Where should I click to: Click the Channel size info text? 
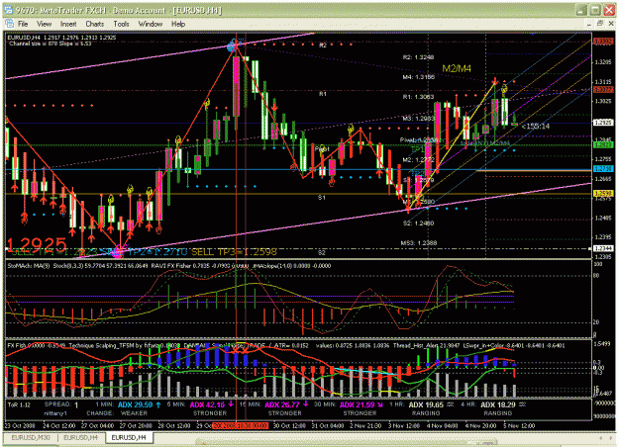[x=51, y=44]
